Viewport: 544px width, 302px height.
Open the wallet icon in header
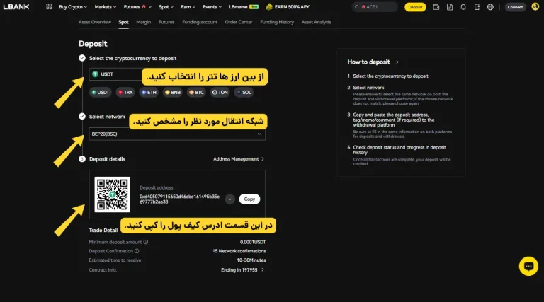[436, 7]
